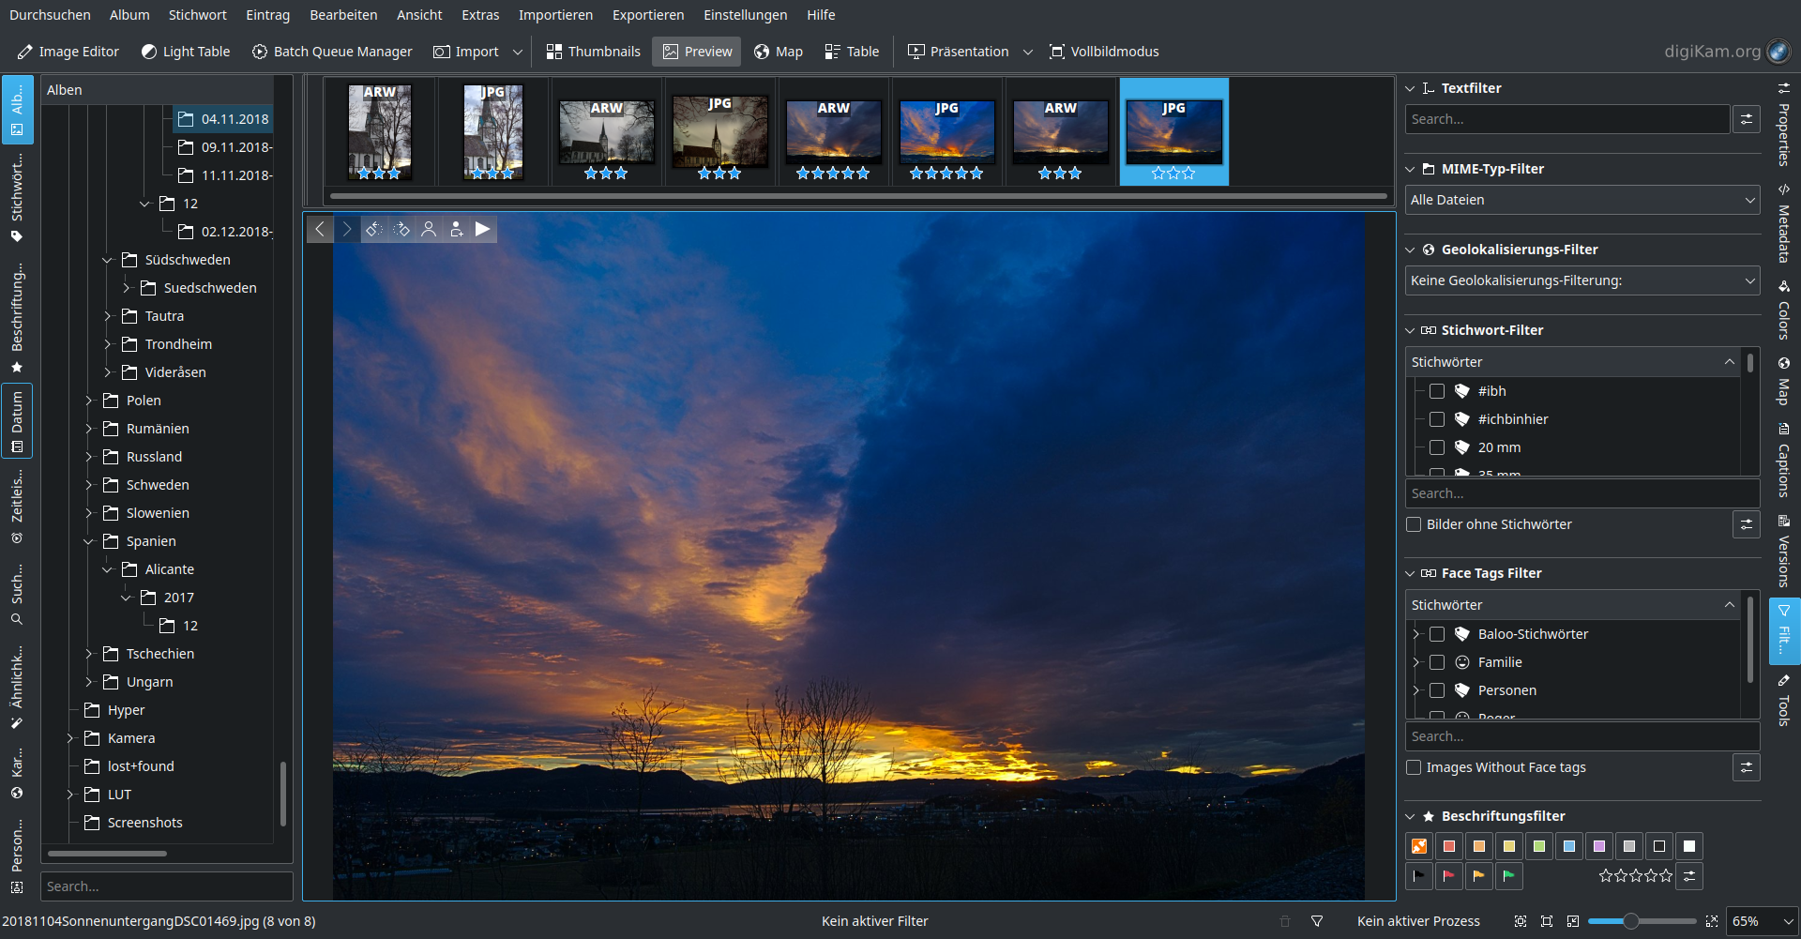
Task: Open rating filter options beside the stars
Action: (x=1689, y=876)
